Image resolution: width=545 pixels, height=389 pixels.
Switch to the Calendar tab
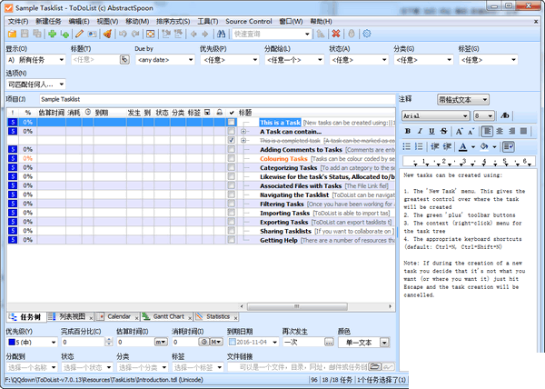pos(118,316)
